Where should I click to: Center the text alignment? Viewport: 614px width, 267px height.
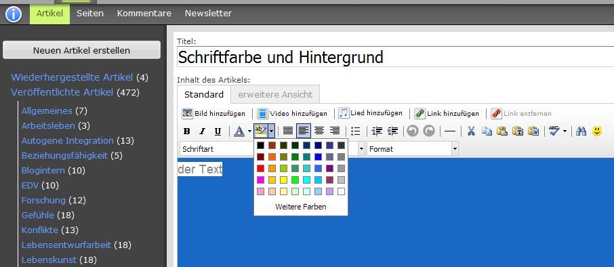tap(319, 131)
